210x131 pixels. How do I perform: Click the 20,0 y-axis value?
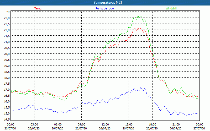click(x=7, y=54)
